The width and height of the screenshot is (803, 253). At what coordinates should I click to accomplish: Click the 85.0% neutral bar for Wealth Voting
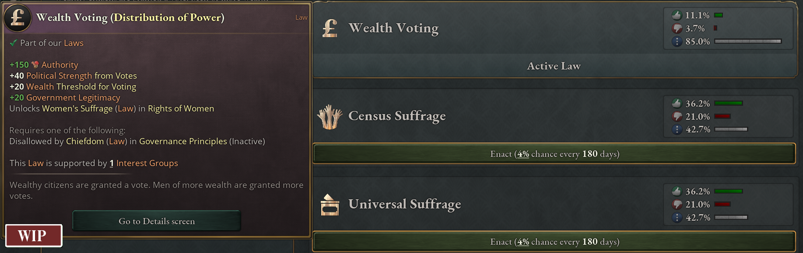point(748,42)
